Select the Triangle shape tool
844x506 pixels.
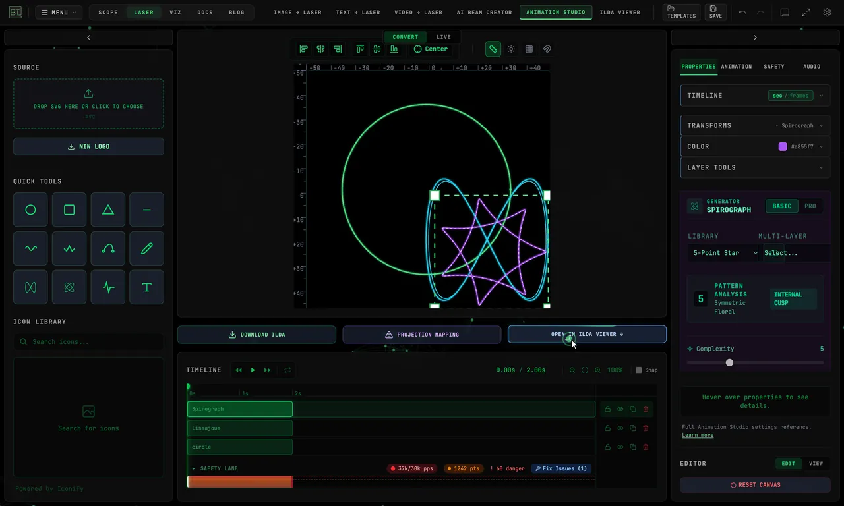click(108, 210)
